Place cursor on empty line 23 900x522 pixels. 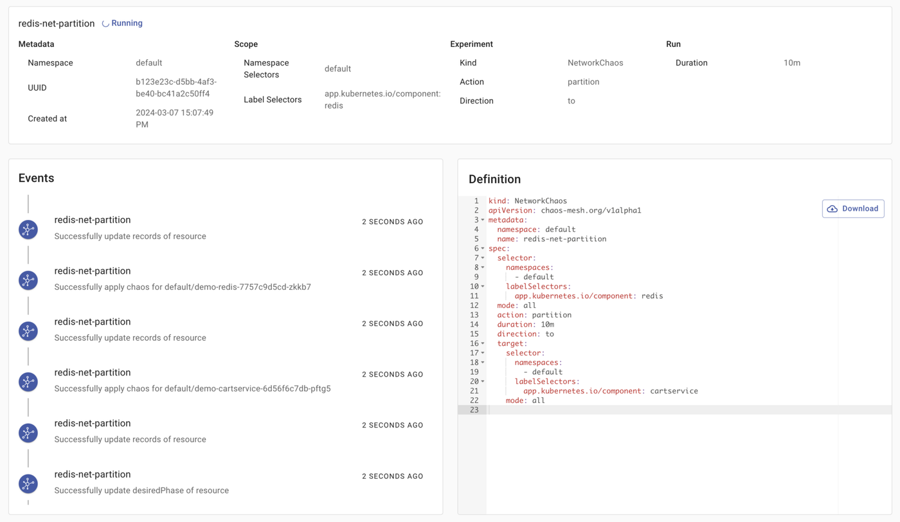tap(579, 410)
